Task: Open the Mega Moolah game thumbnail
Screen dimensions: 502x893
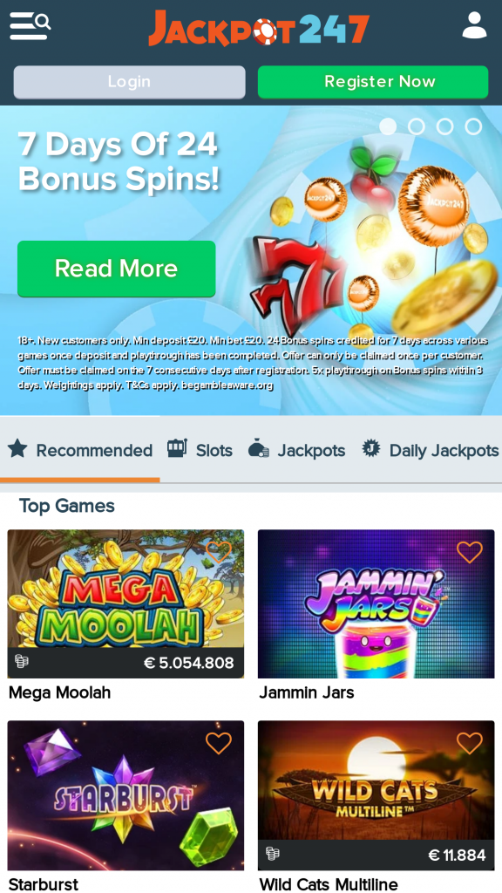Action: coord(125,603)
